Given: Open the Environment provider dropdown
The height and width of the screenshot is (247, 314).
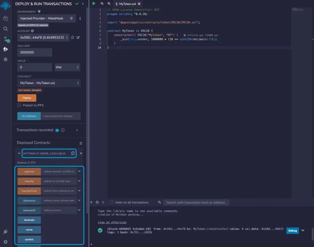Looking at the screenshot, I should coord(47,18).
